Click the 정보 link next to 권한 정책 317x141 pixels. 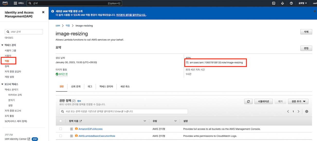point(79,101)
